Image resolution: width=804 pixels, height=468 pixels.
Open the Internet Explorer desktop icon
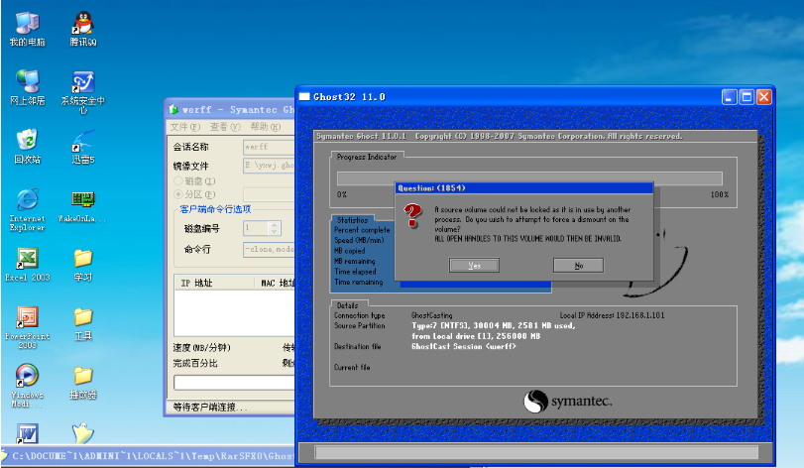pyautogui.click(x=27, y=209)
